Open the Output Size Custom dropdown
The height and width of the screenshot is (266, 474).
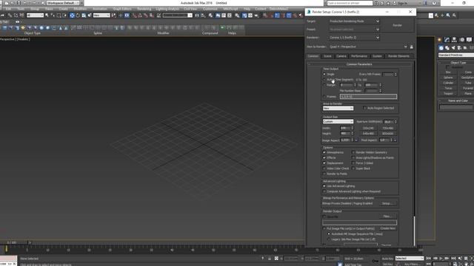pyautogui.click(x=338, y=121)
